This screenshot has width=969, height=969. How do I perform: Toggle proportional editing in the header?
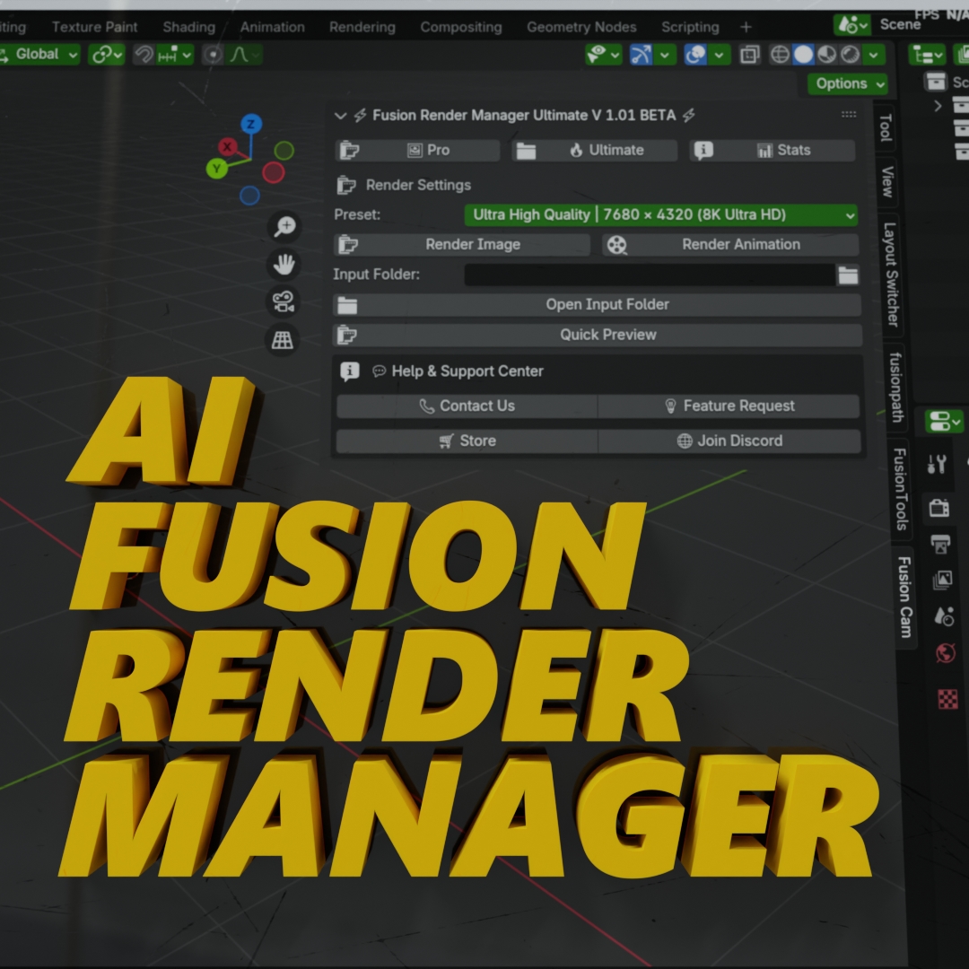214,55
